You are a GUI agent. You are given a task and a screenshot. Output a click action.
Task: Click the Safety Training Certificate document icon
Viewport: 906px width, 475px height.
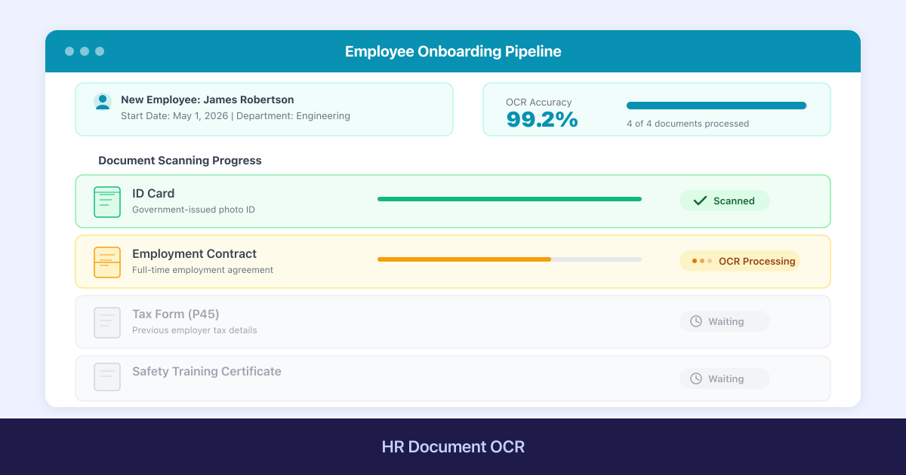click(x=106, y=376)
